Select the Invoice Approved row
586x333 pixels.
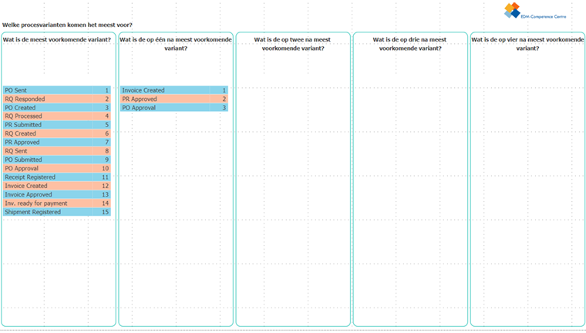point(56,194)
